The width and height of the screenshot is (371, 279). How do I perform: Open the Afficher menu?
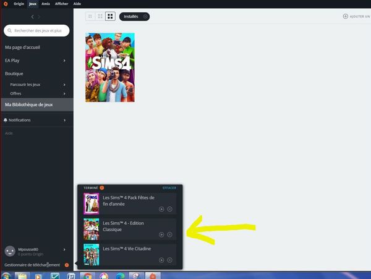[62, 4]
